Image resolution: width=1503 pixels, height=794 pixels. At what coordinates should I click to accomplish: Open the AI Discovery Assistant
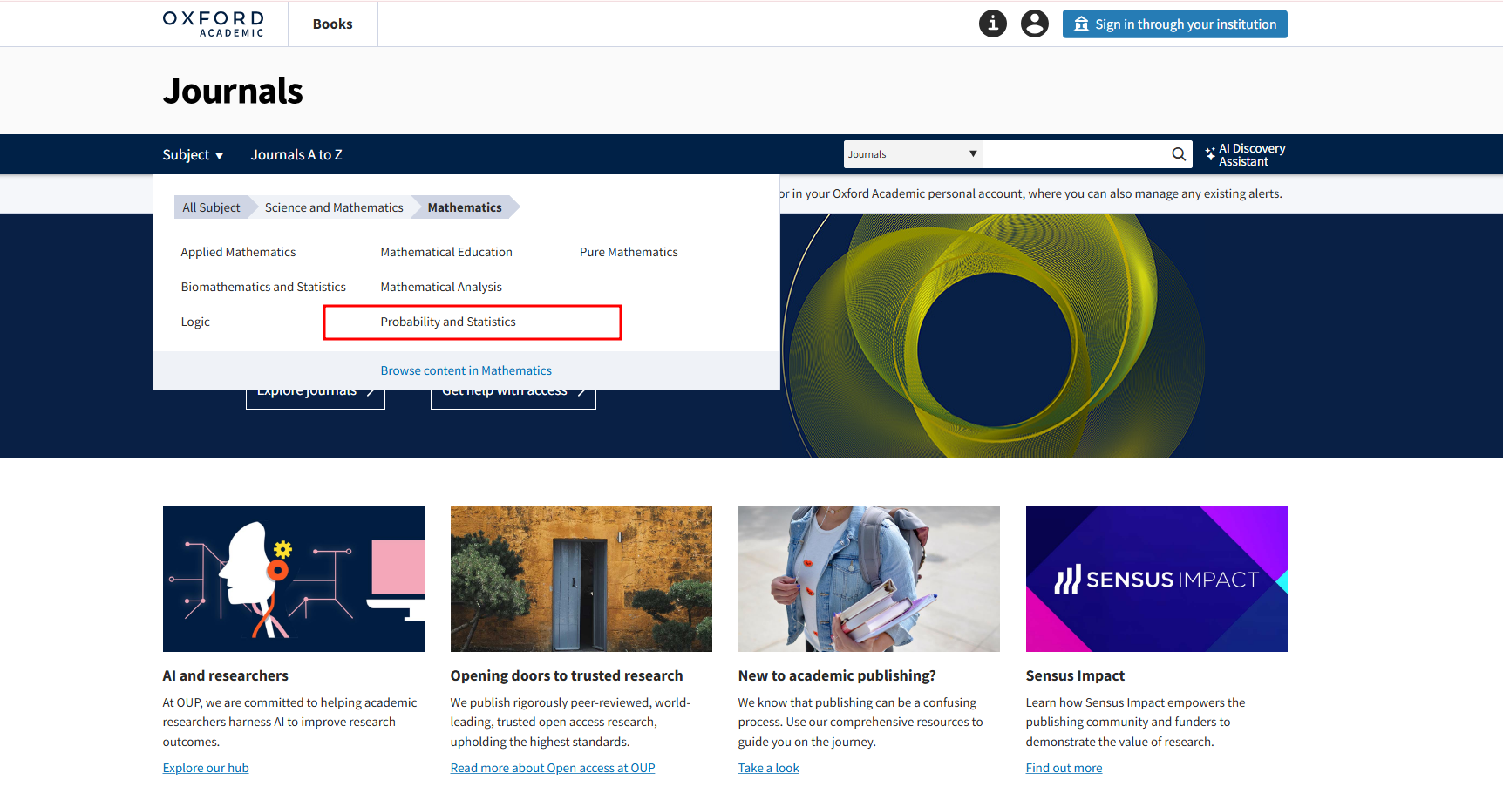1245,155
